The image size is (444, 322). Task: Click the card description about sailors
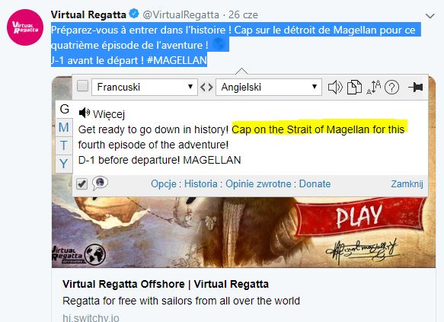point(181,301)
